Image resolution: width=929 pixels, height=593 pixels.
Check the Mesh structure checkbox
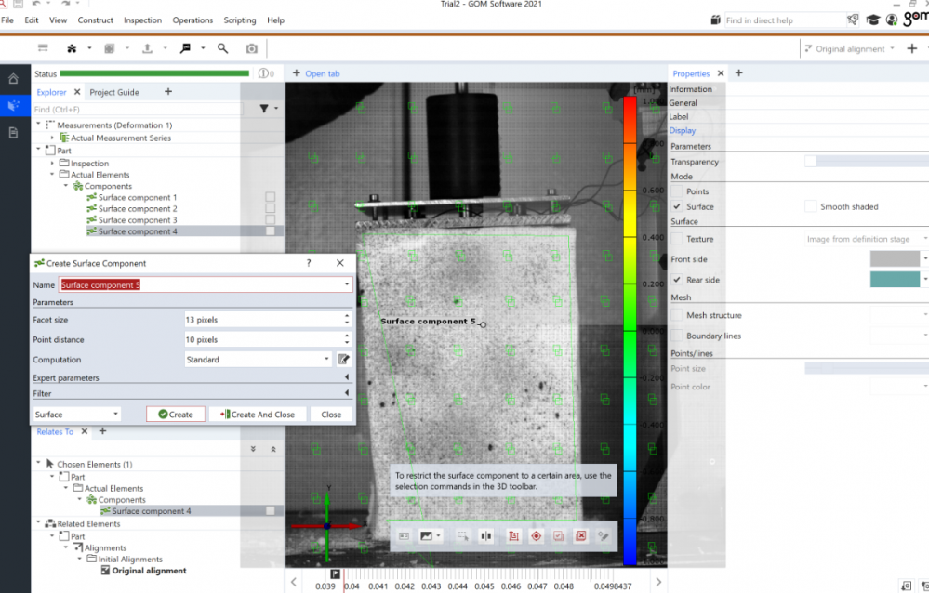tap(677, 316)
